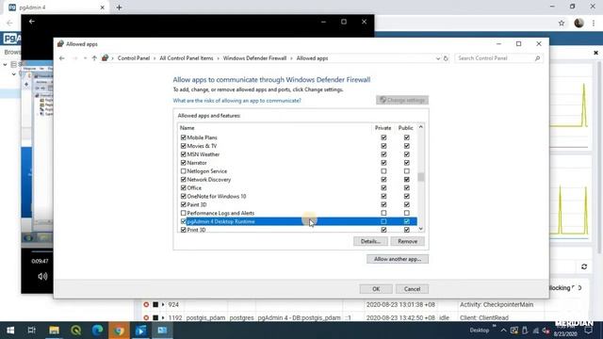Open the Control Panel taskbar app
Viewport: 603px width, 339px height.
pyautogui.click(x=162, y=331)
